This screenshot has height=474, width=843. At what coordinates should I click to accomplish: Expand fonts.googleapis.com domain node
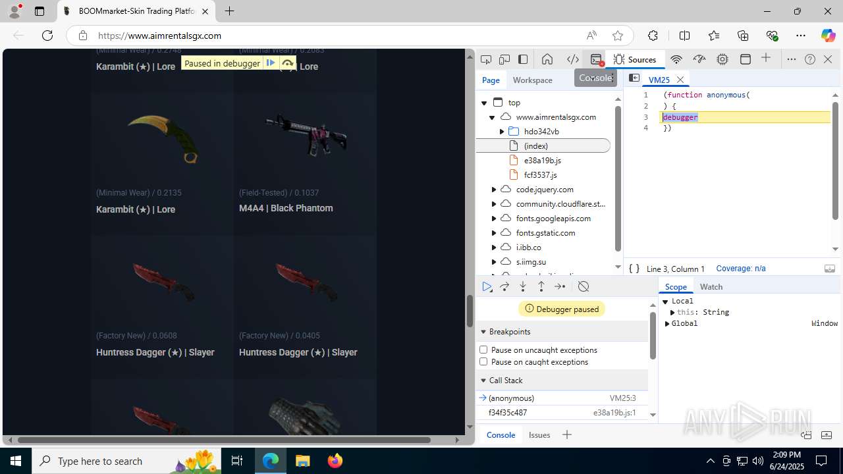coord(494,219)
